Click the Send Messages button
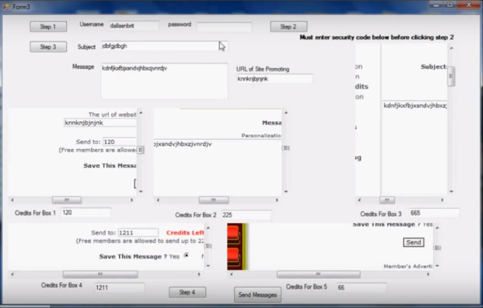The image size is (483, 308). point(258,295)
